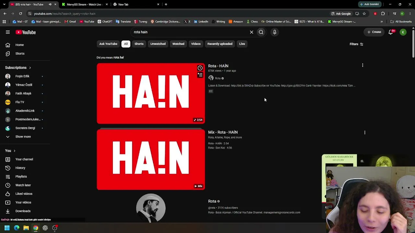Open the tab search dropdown arrow
The height and width of the screenshot is (233, 415).
tap(4, 5)
